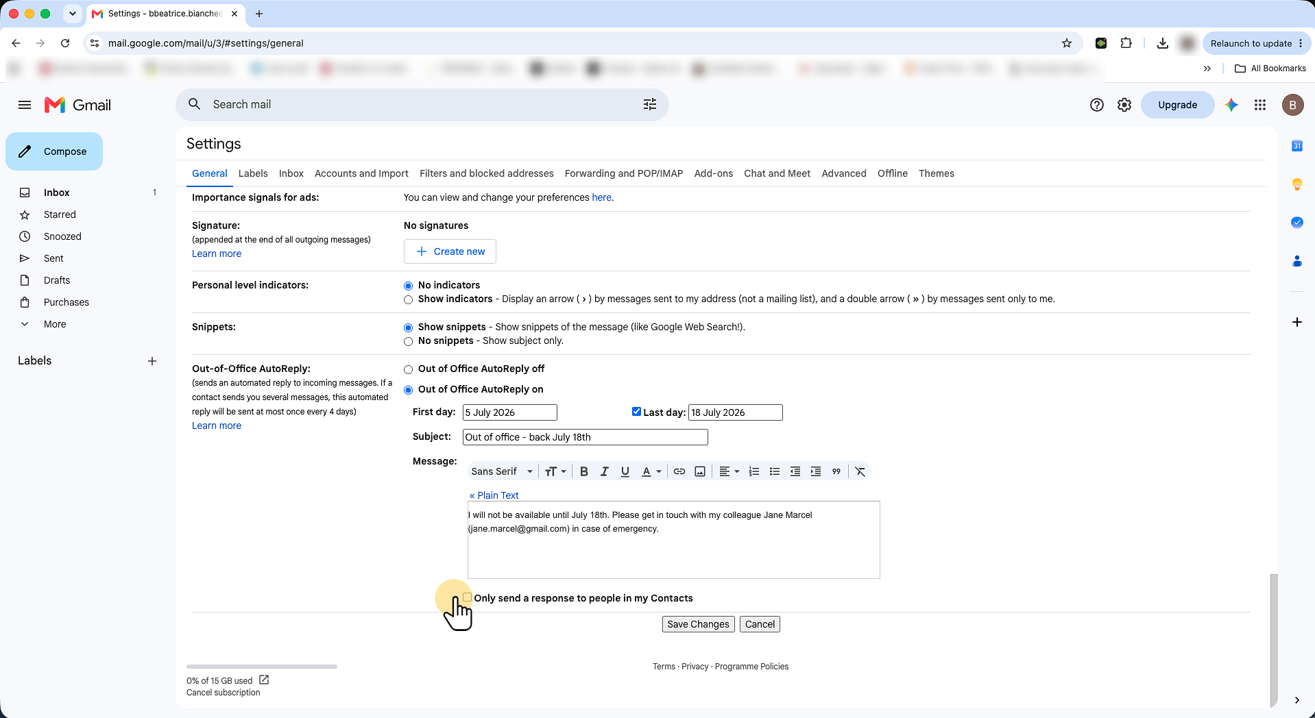The image size is (1315, 718).
Task: Select Show snippets radio button
Action: [408, 327]
